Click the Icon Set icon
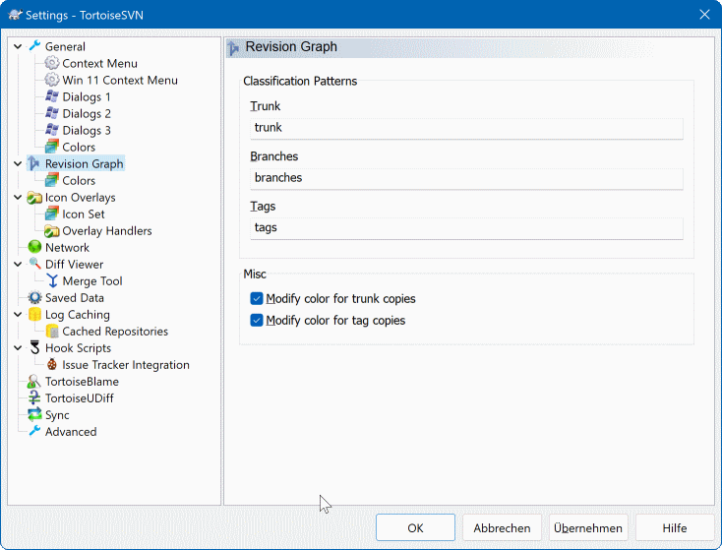 click(x=51, y=214)
